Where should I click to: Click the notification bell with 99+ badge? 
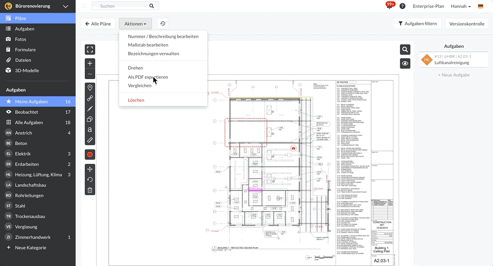pos(390,5)
